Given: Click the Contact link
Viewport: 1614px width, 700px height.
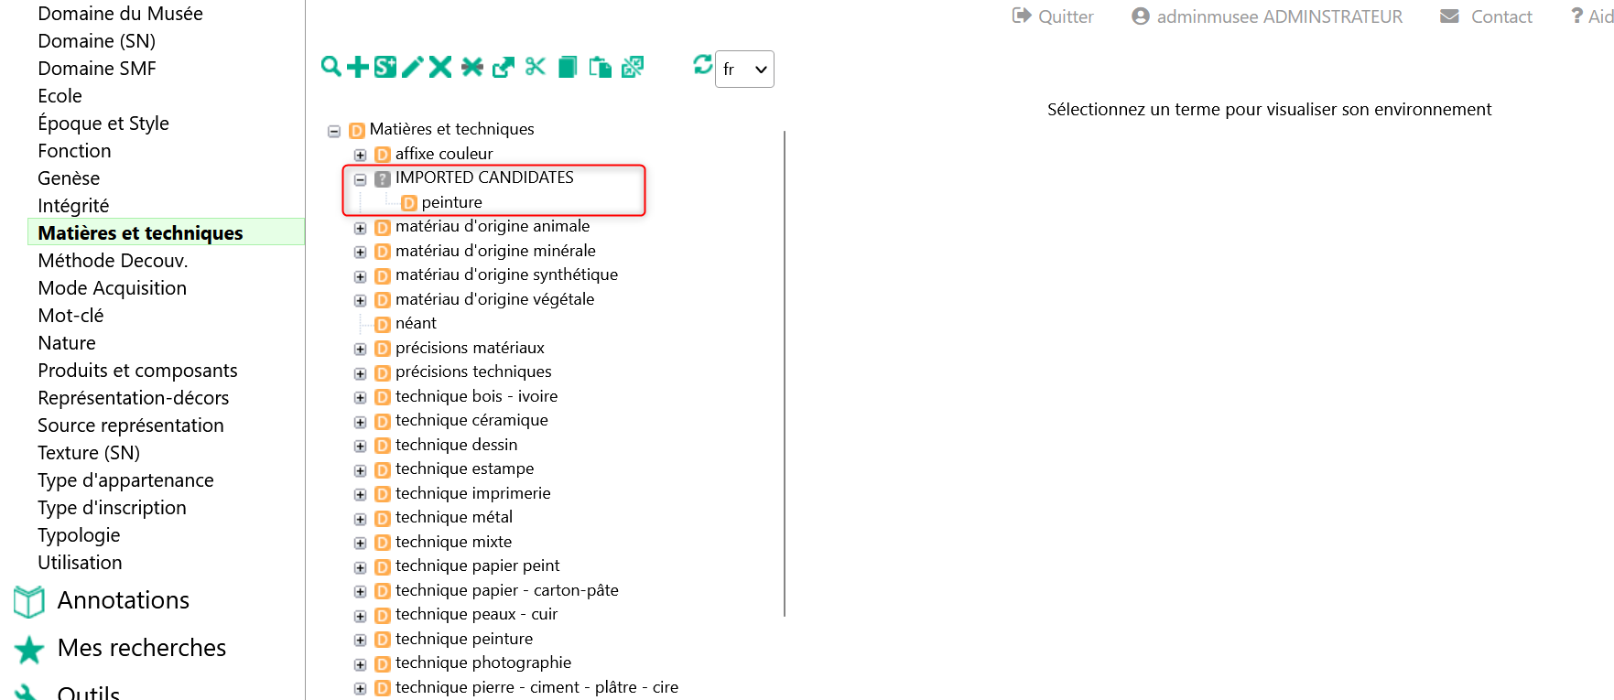Looking at the screenshot, I should pyautogui.click(x=1501, y=16).
